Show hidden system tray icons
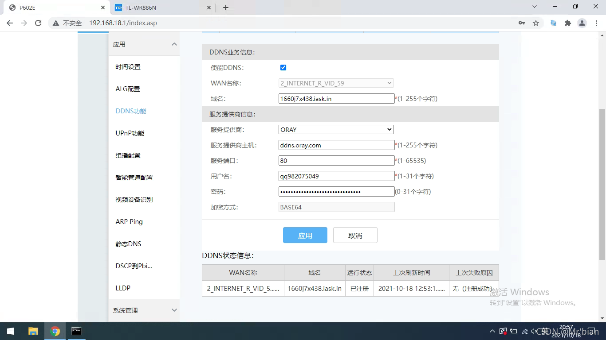 [492, 331]
